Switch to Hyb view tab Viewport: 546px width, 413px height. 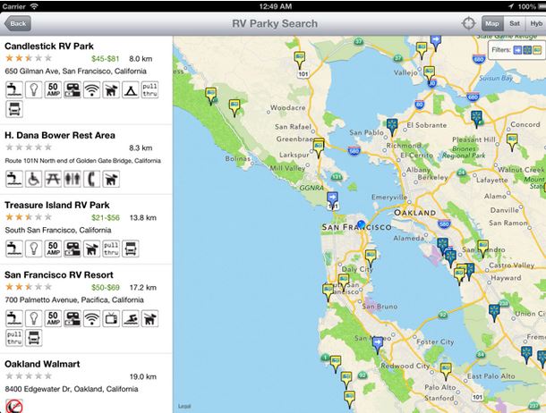(x=535, y=23)
